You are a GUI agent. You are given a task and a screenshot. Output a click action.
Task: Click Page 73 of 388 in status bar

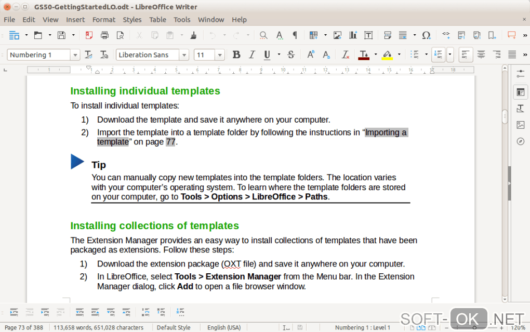click(24, 327)
